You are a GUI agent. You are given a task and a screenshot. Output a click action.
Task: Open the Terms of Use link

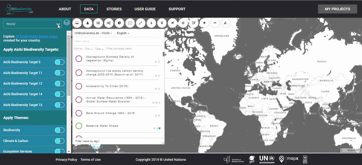(x=90, y=159)
